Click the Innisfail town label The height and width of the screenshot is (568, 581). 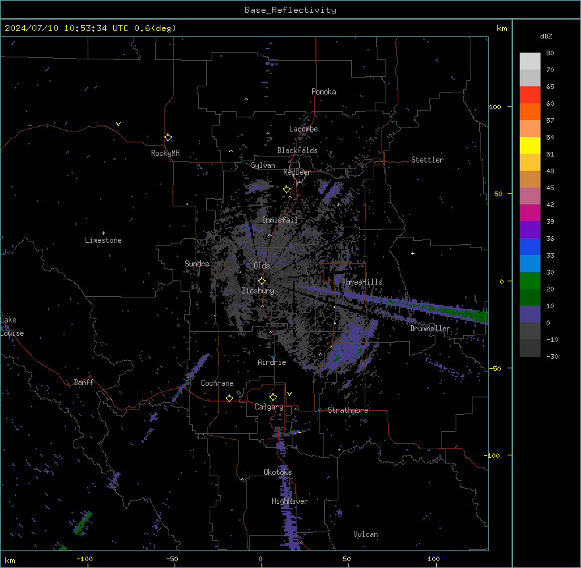280,220
